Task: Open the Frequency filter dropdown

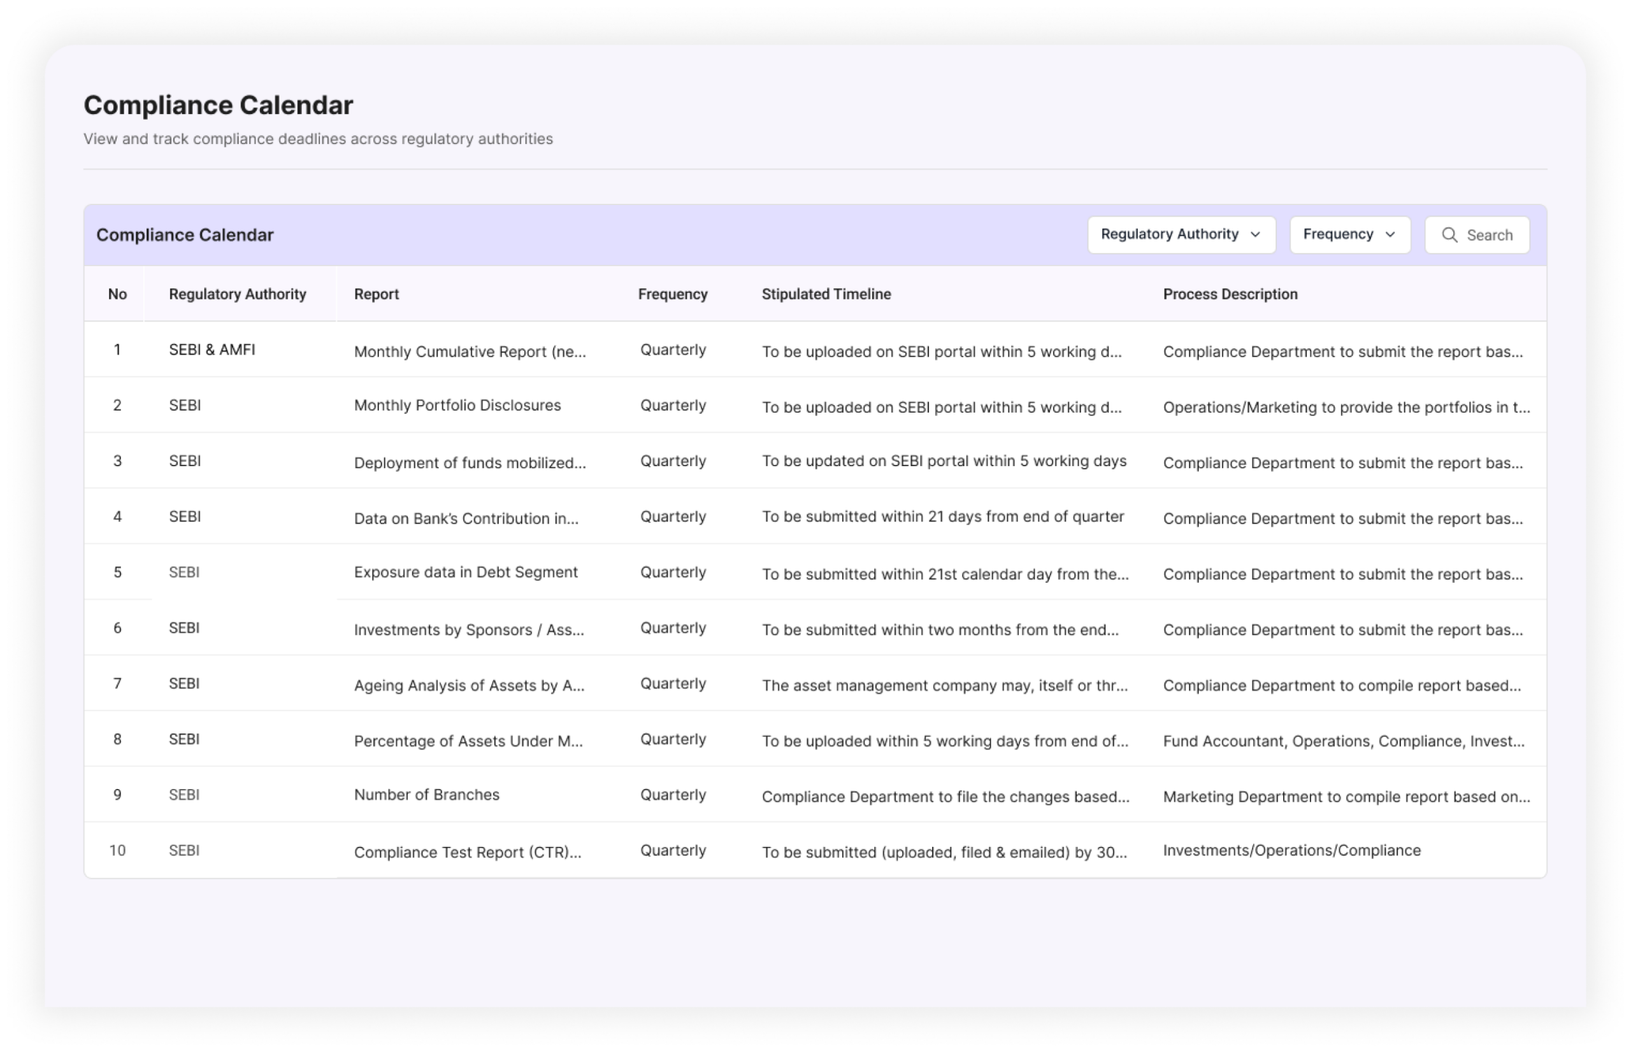Action: point(1349,234)
